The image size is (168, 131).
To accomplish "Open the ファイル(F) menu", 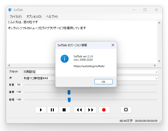I will [x=16, y=17].
